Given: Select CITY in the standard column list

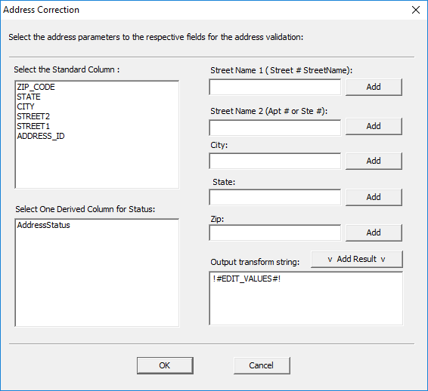Looking at the screenshot, I should pos(26,106).
